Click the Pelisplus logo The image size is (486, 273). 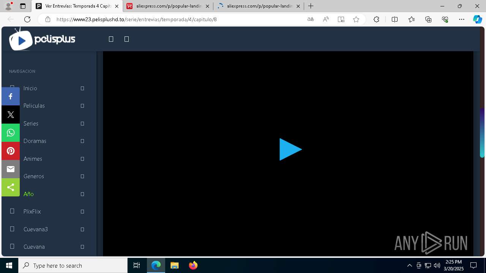[42, 39]
